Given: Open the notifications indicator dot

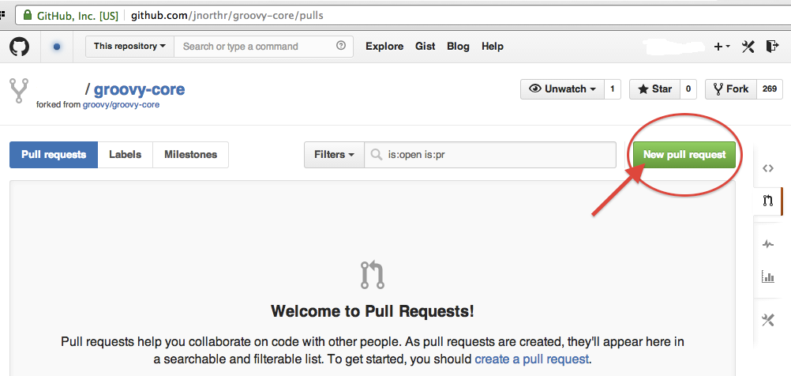Looking at the screenshot, I should click(57, 47).
